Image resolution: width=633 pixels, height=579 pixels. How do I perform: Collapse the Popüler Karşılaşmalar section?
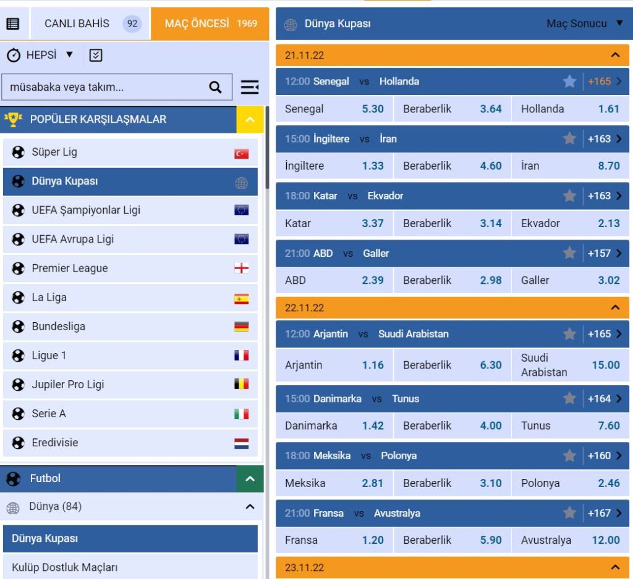250,120
